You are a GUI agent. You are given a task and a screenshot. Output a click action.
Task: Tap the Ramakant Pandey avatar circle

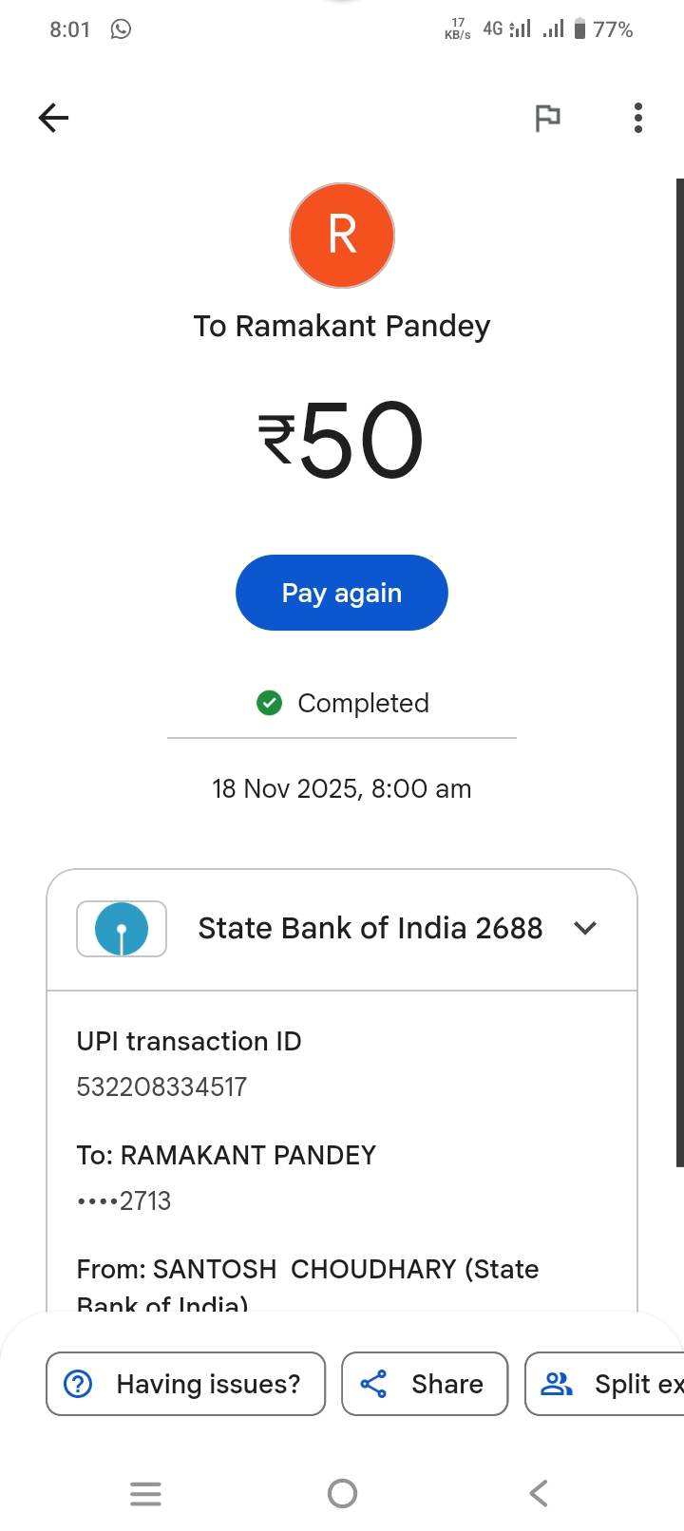tap(342, 236)
